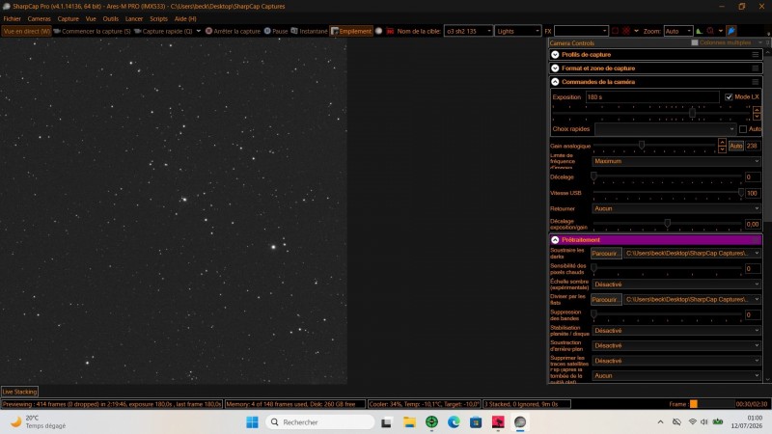Open the Capture menu

click(x=68, y=18)
